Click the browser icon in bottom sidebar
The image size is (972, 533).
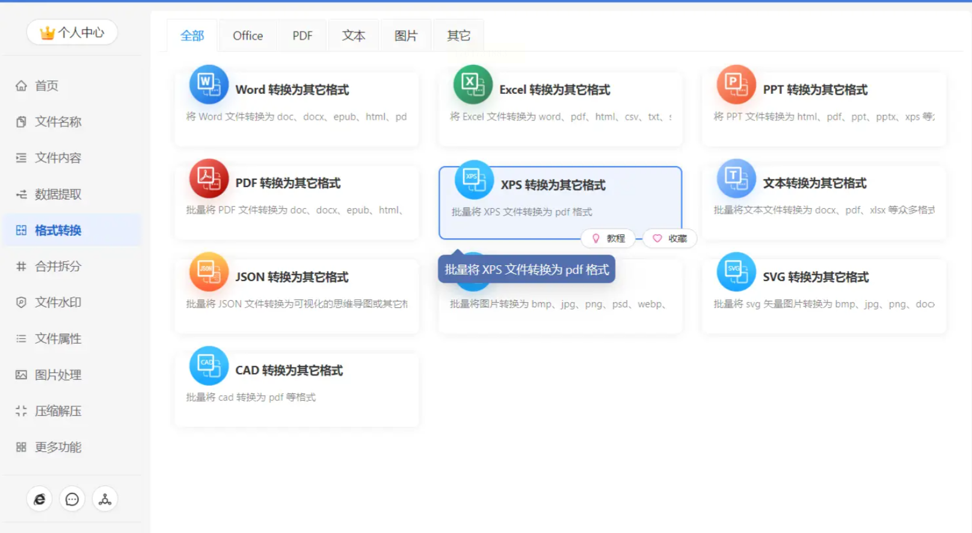pos(40,499)
